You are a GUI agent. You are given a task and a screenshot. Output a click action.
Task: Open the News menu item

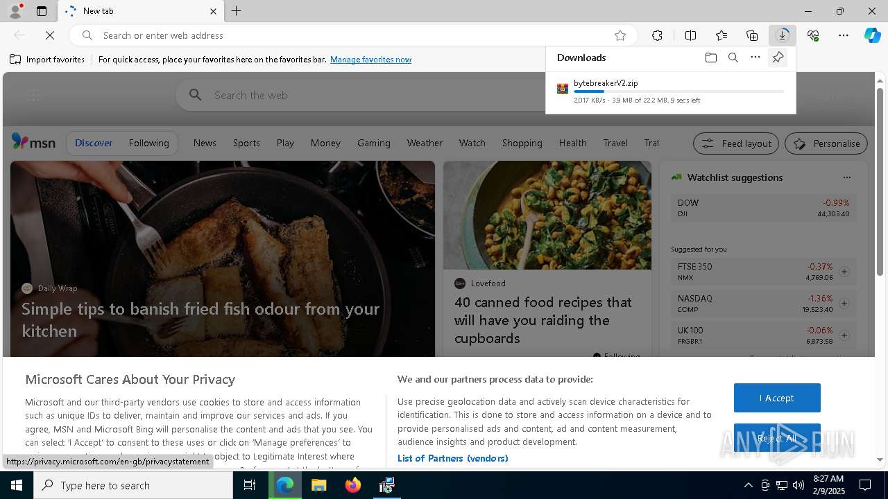[205, 143]
